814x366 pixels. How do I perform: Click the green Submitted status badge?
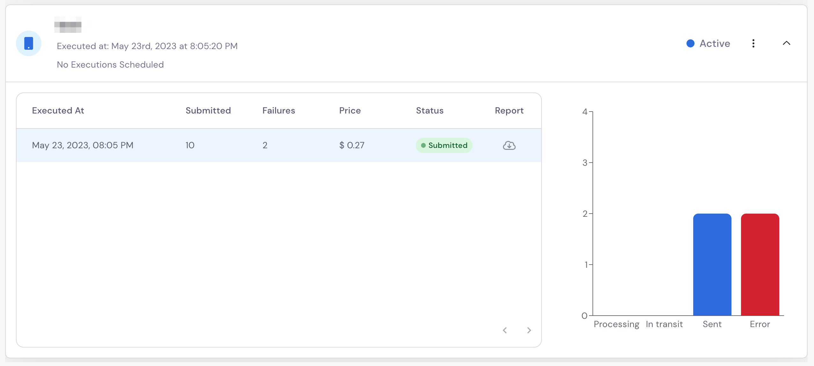[444, 145]
